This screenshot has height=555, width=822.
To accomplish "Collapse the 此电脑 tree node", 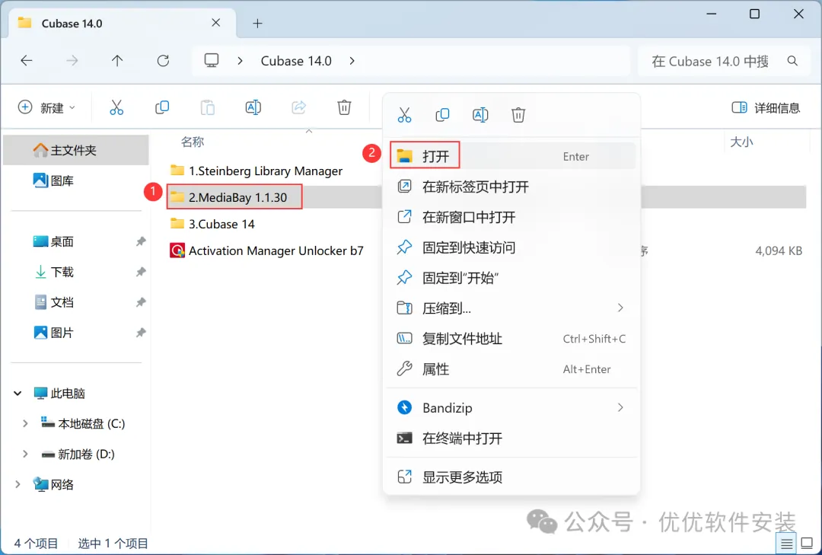I will pos(18,393).
